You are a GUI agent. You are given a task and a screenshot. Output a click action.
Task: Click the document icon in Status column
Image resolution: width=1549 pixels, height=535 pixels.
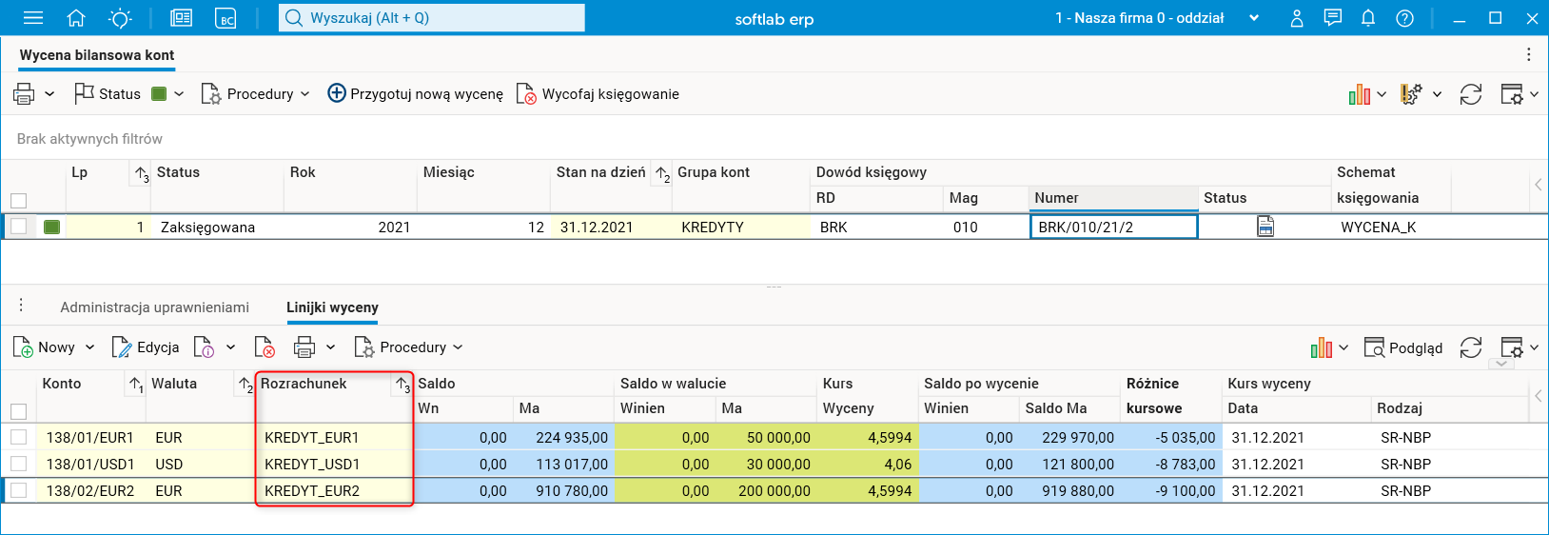[x=1265, y=227]
